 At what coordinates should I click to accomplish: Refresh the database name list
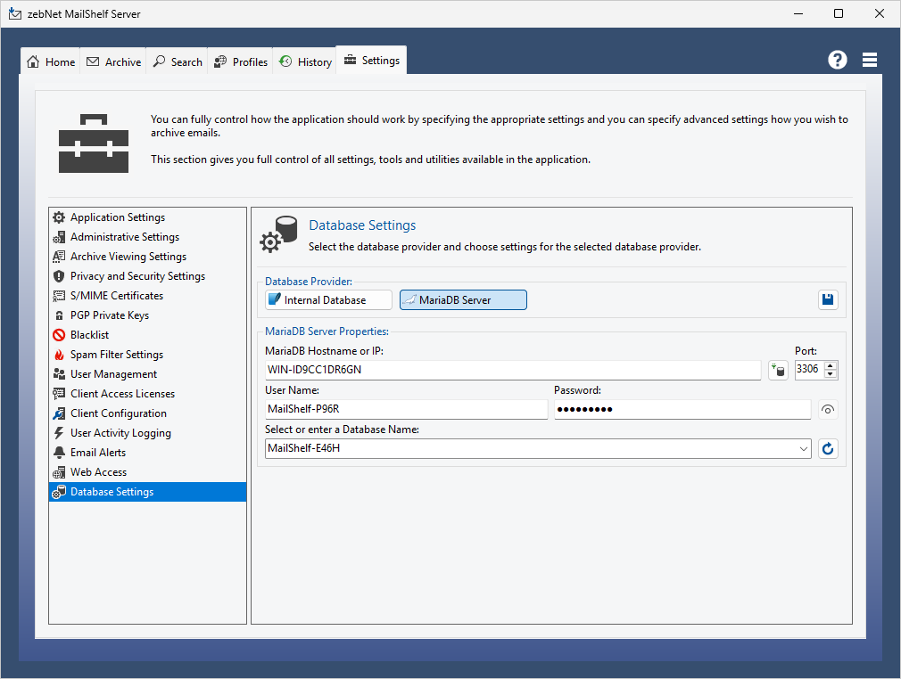click(828, 449)
